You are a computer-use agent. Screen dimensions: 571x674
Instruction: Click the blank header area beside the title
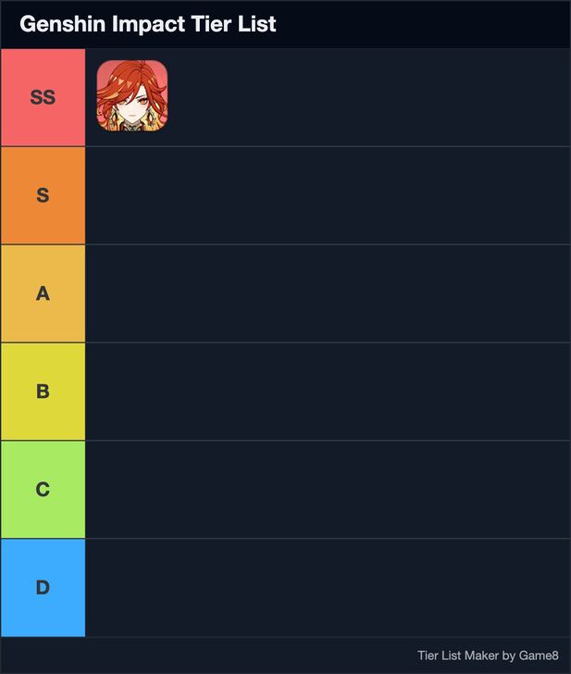point(426,24)
